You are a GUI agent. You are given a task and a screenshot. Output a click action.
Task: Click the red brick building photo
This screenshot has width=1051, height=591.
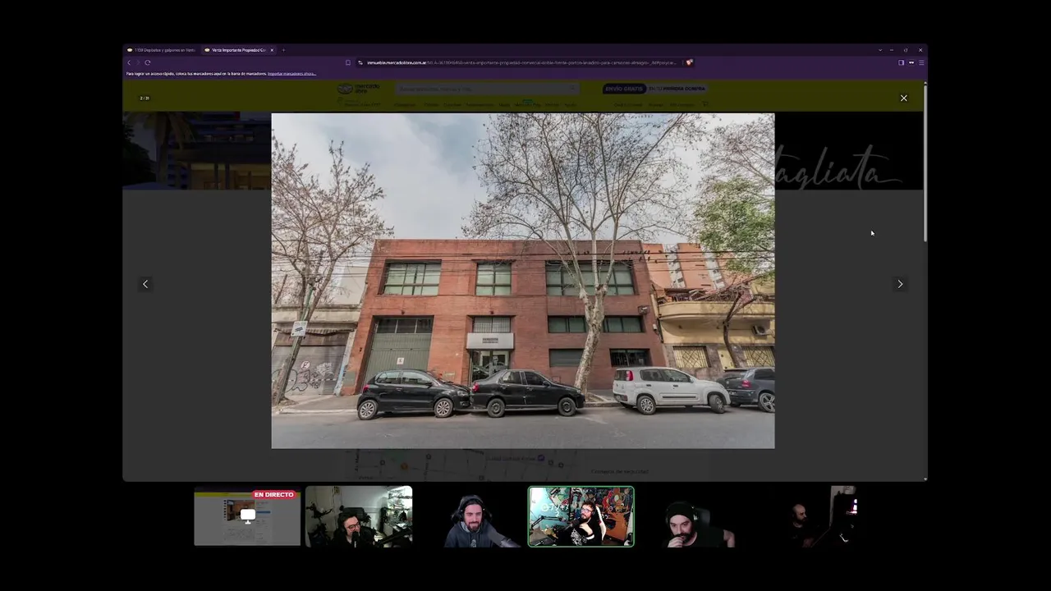(x=523, y=281)
